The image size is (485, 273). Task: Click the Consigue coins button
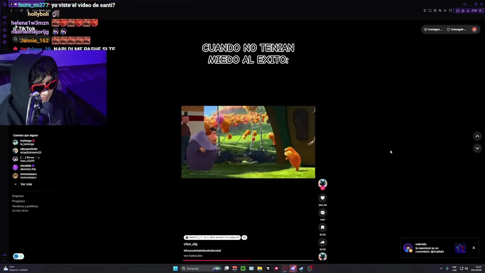click(x=433, y=29)
